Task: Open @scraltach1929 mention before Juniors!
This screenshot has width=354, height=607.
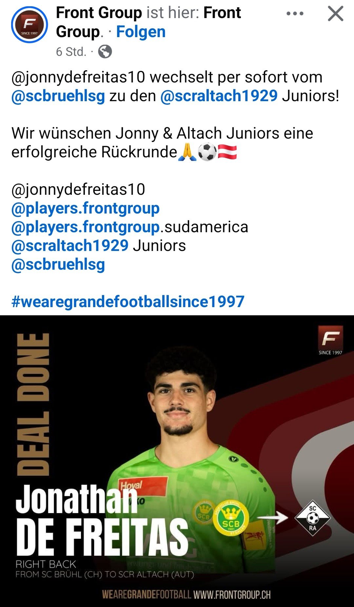Action: coord(219,96)
